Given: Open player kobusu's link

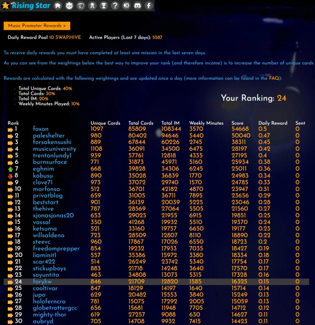Looking at the screenshot, I should tap(43, 175).
